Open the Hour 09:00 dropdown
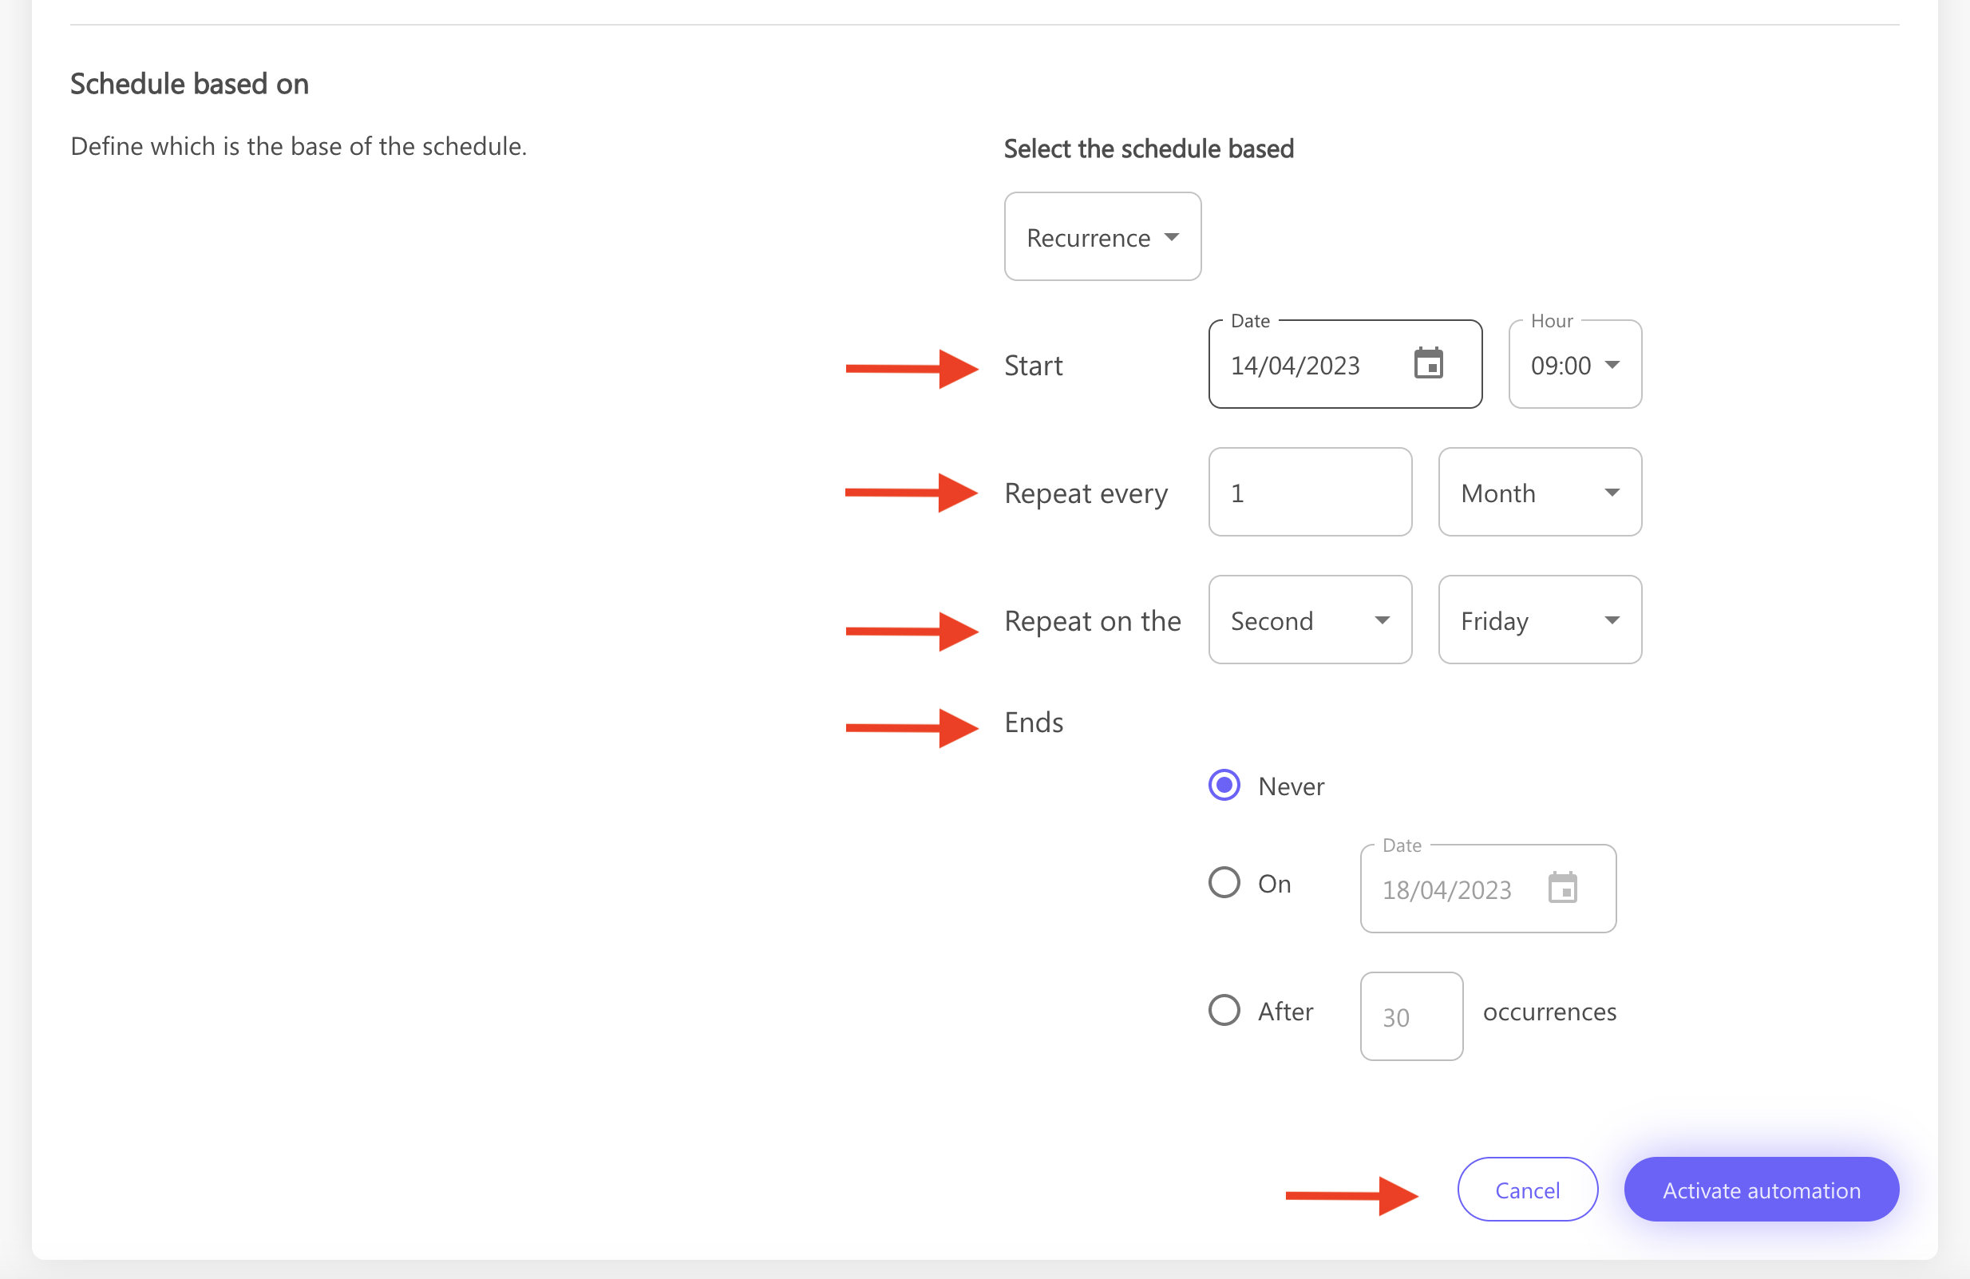Screen dimensions: 1970x1279 point(1575,364)
